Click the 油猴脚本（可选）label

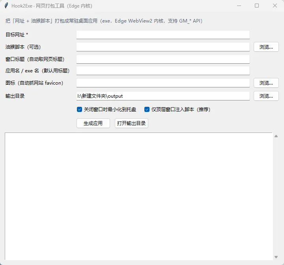23,47
